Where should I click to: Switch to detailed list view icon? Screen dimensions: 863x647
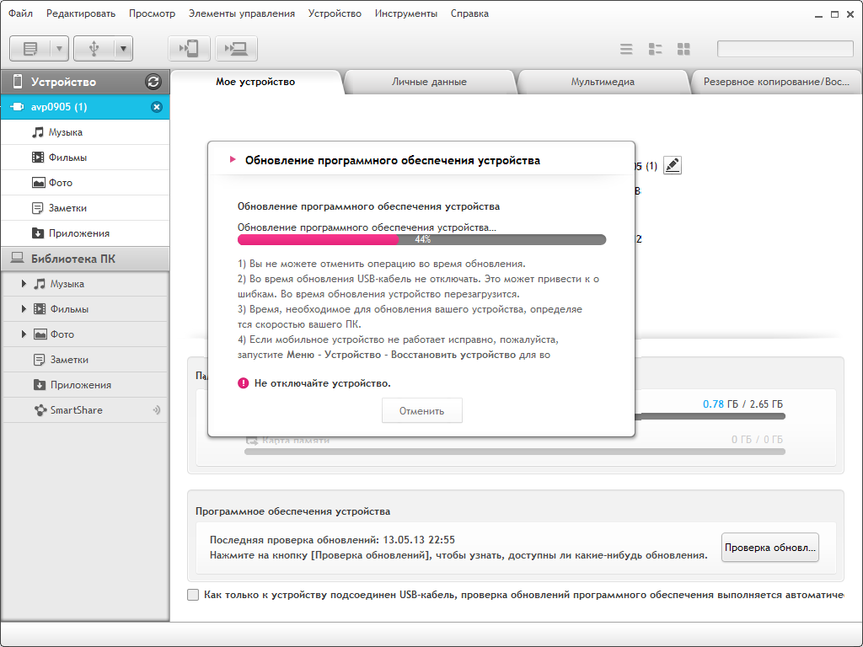pyautogui.click(x=655, y=49)
